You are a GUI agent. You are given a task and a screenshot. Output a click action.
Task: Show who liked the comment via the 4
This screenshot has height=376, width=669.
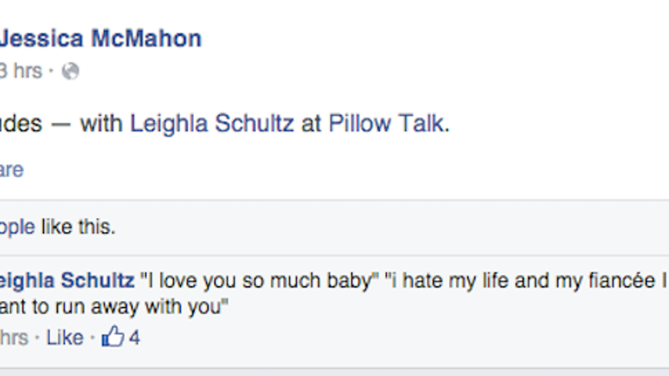pos(134,338)
